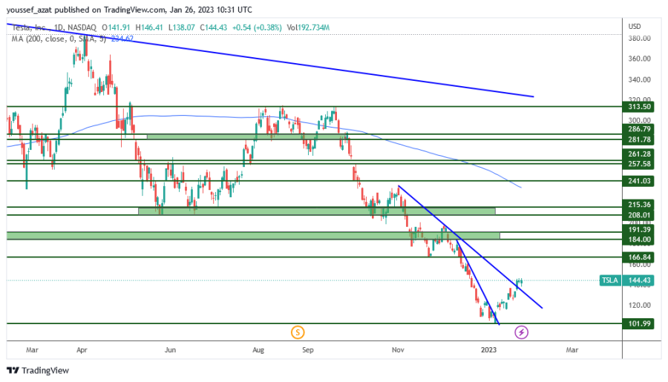Click the +0.54 (+0.38%) change value
Image resolution: width=668 pixels, height=382 pixels.
(257, 27)
